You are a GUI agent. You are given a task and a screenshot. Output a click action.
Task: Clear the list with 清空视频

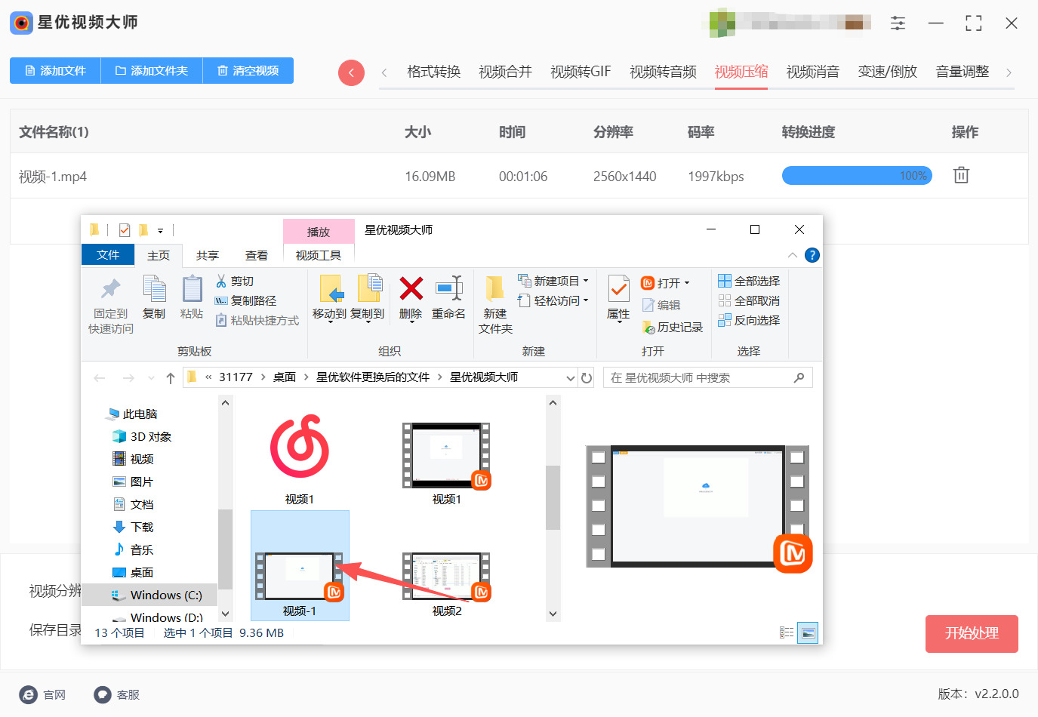tap(248, 71)
